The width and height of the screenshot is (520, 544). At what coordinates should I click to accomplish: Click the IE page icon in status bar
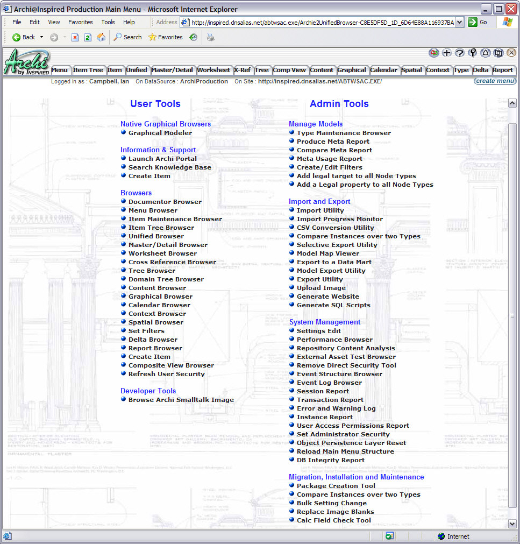8,536
